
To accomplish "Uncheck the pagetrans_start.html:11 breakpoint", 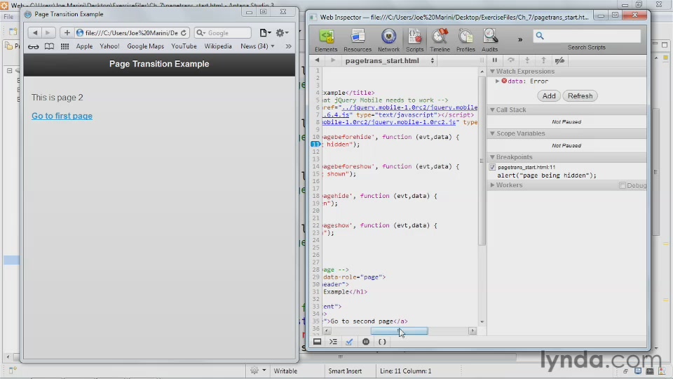I will [x=492, y=167].
